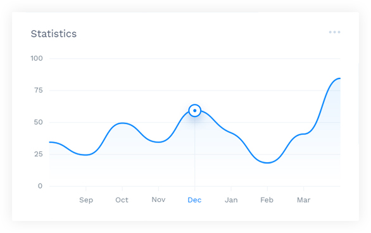Click the curve peak above Oct
This screenshot has width=371, height=233.
click(122, 123)
